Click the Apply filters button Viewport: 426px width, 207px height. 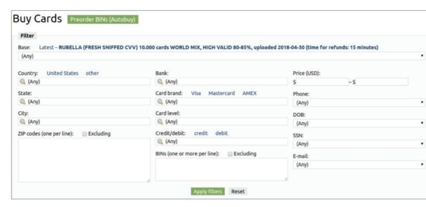(208, 191)
